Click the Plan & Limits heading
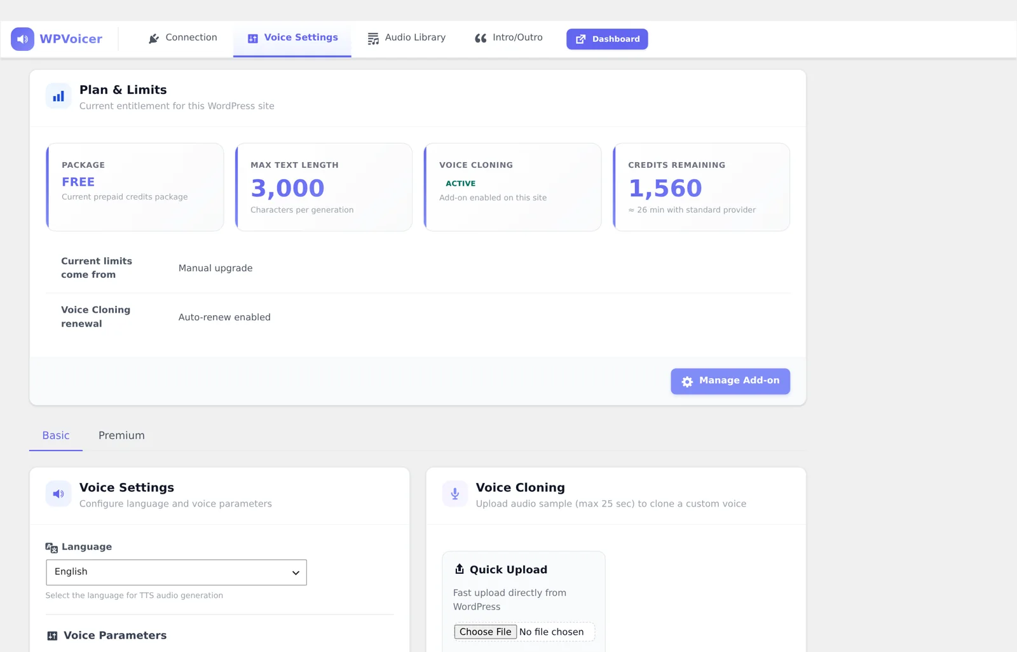 point(123,90)
